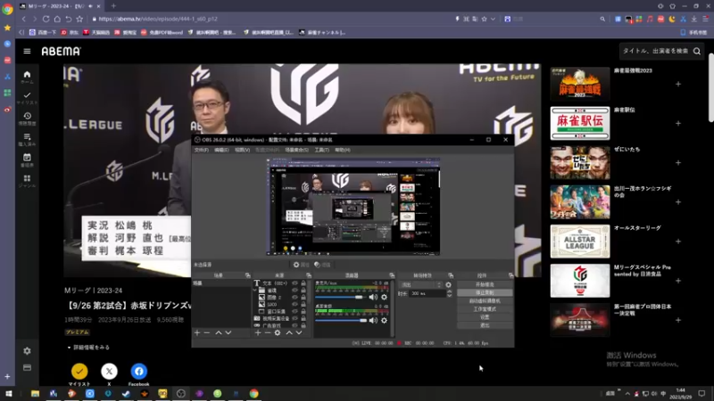This screenshot has height=401, width=714.
Task: Remove selected scene in OBS
Action: [x=207, y=332]
